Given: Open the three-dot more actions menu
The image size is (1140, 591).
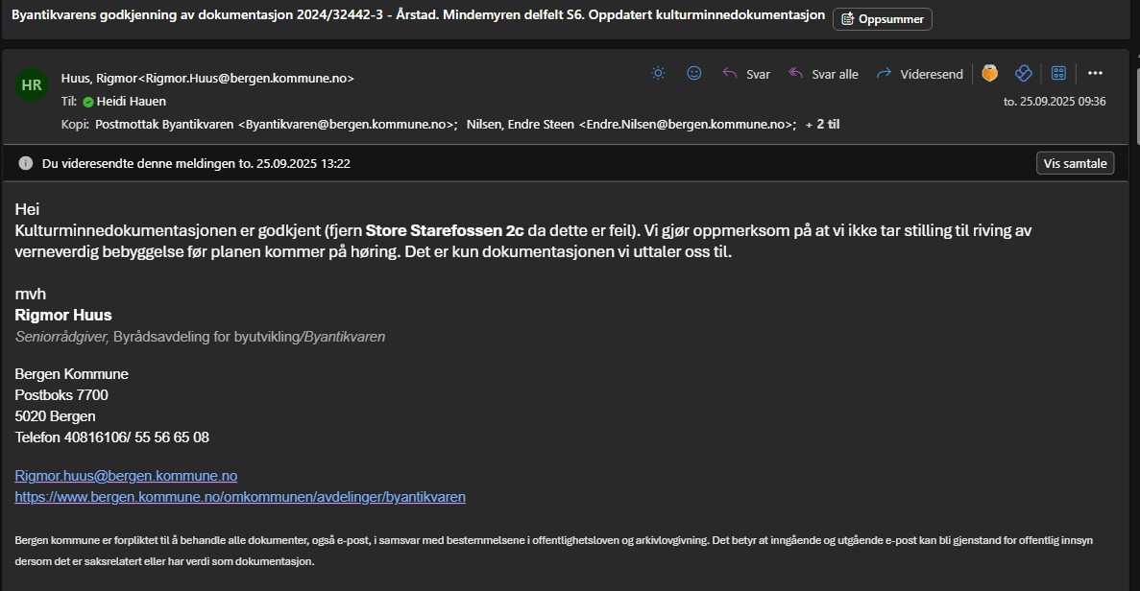Looking at the screenshot, I should (x=1095, y=73).
